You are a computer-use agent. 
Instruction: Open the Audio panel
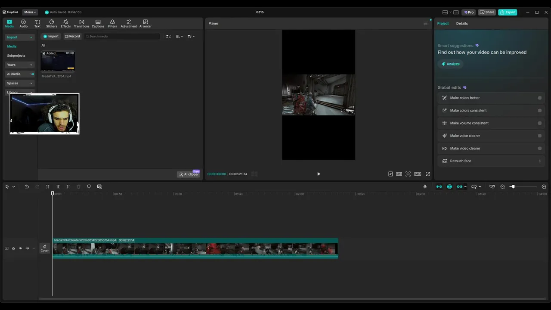pyautogui.click(x=23, y=23)
